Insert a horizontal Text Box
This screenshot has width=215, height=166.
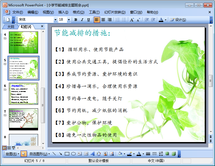pos(80,154)
